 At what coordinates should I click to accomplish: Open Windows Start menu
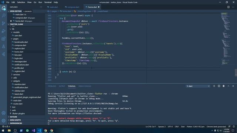(3, 130)
